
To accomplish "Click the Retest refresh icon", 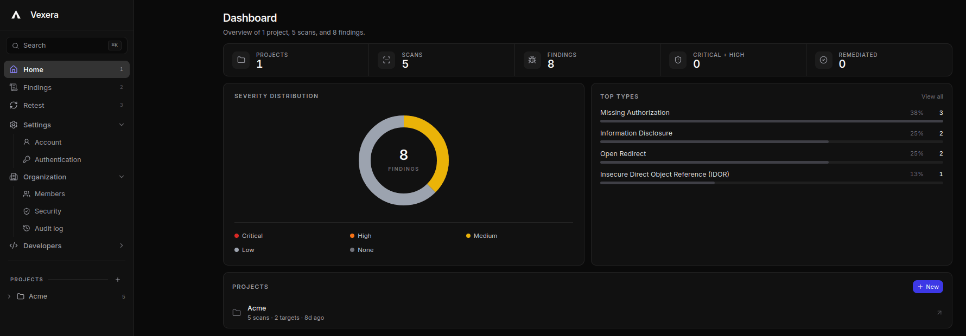I will click(14, 105).
